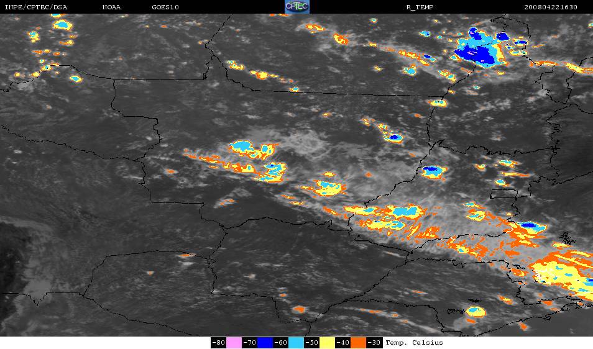Screen dimensions: 593x349
Task: Click the -80 legend value
Action: 219,343
